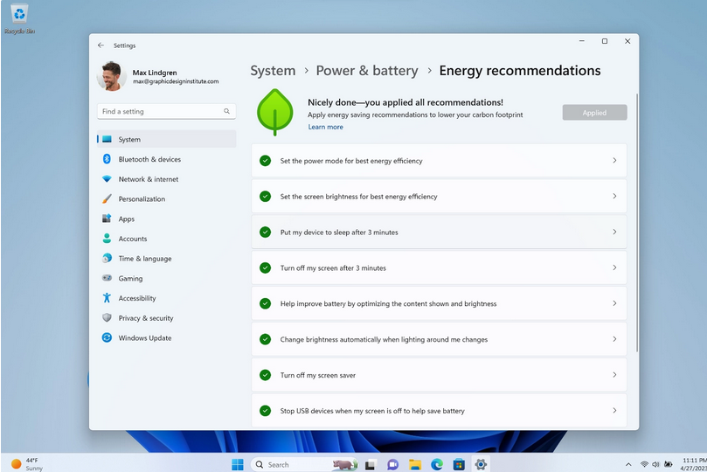Open Max Lindgren's profile picture
707x472 pixels.
click(111, 76)
